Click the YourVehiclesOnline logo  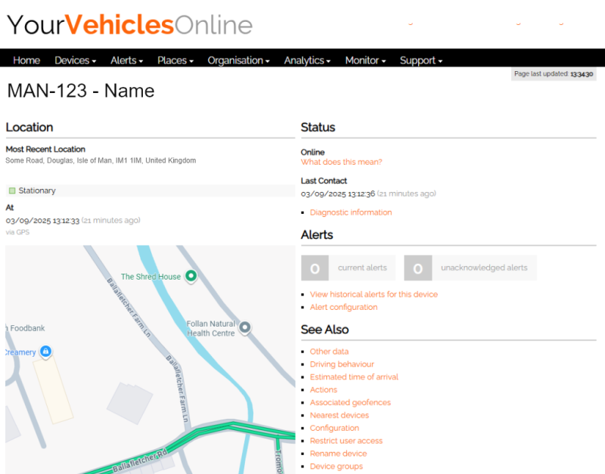coord(129,25)
